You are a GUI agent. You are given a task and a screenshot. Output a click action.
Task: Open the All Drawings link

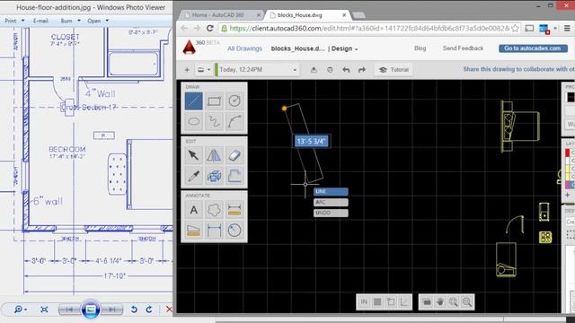point(244,48)
